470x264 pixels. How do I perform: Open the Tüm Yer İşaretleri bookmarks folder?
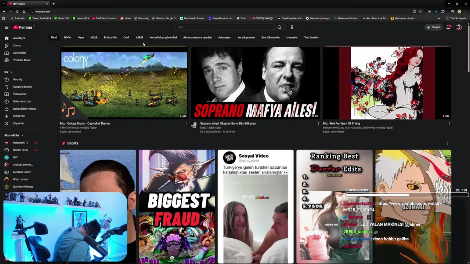(x=456, y=18)
